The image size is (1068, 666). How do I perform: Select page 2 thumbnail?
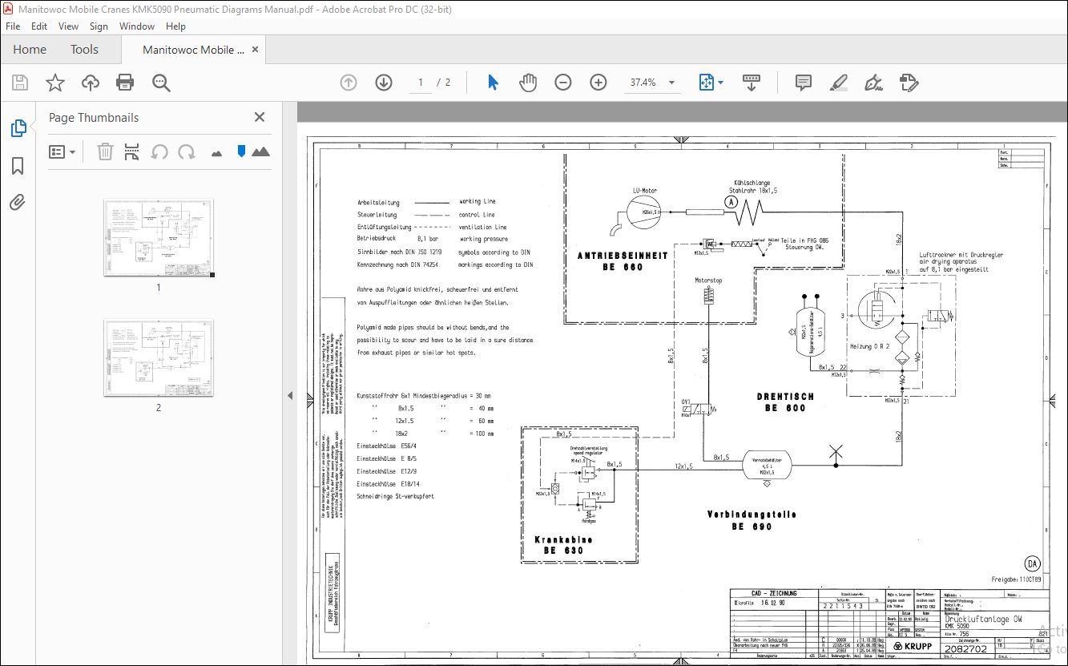click(x=159, y=358)
